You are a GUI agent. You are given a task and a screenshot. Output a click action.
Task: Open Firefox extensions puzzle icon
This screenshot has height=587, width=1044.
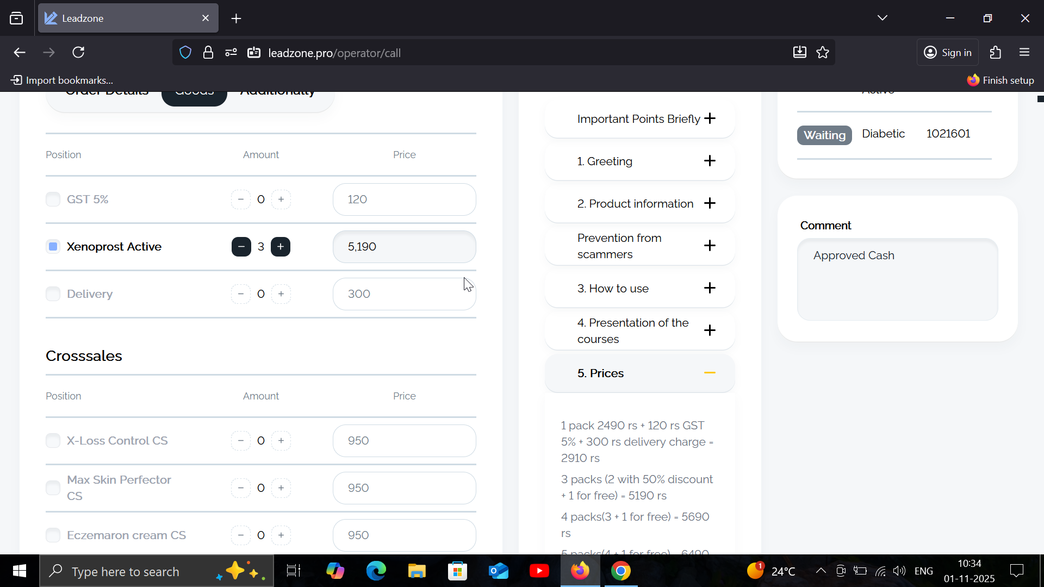[995, 53]
